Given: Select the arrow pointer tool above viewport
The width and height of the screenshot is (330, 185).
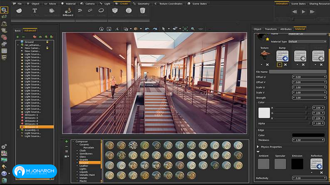Looking at the screenshot, I should (164, 29).
